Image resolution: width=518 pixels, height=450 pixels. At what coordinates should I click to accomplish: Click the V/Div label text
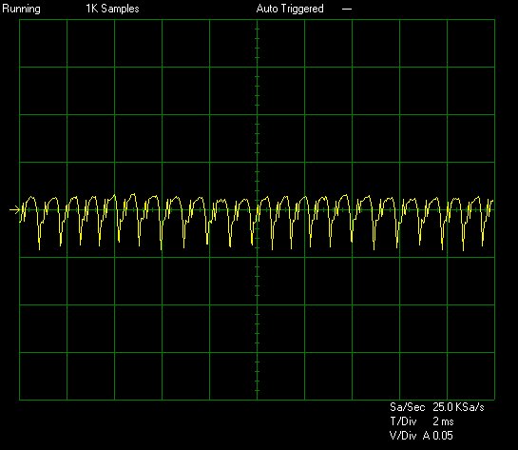pos(403,436)
